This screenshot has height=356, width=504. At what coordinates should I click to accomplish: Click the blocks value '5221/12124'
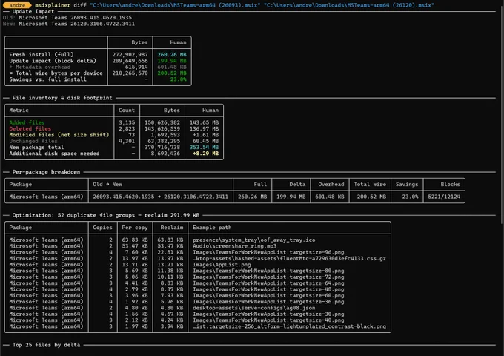444,197
